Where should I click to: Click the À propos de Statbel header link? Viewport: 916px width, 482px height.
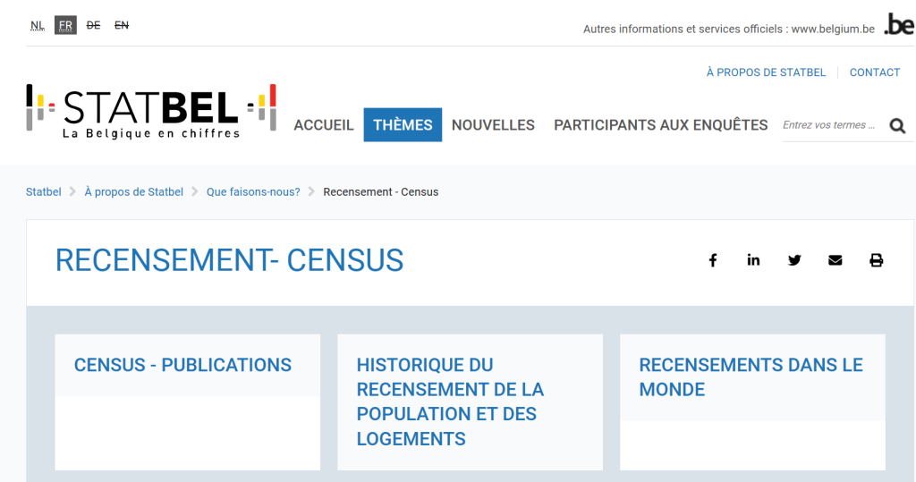pyautogui.click(x=766, y=72)
